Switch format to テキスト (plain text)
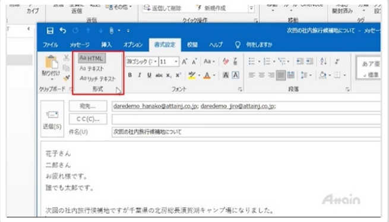The height and width of the screenshot is (222, 389). (x=91, y=68)
